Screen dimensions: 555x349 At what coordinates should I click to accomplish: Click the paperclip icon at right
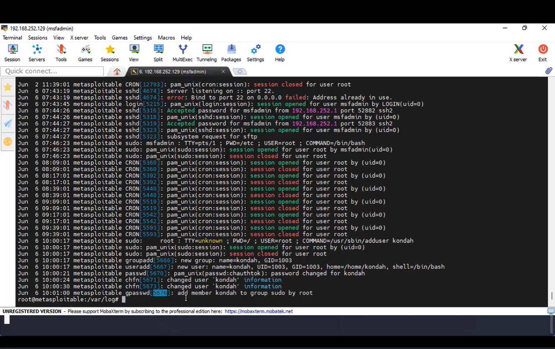pos(548,71)
